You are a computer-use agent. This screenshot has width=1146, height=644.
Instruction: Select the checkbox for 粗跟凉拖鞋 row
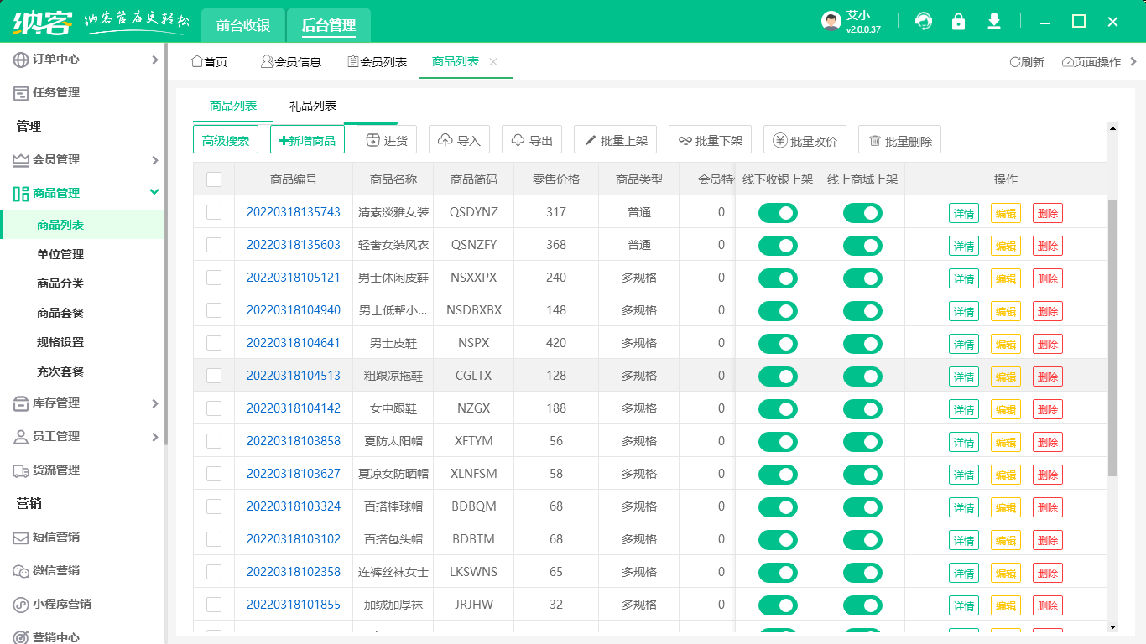(214, 376)
